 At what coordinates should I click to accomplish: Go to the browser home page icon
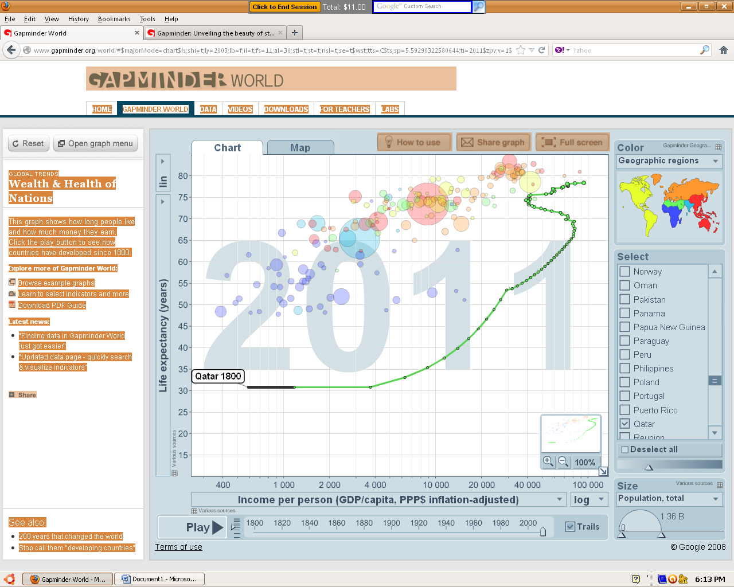[724, 50]
